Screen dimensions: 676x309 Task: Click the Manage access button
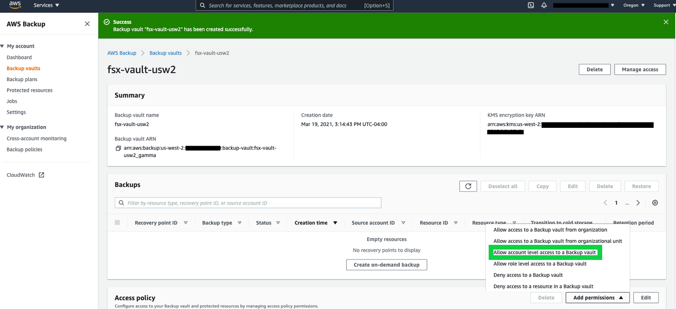click(x=640, y=69)
